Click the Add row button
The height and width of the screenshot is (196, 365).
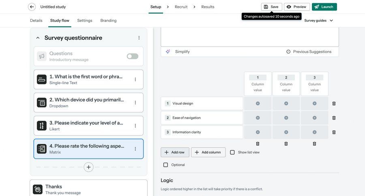[x=175, y=152]
